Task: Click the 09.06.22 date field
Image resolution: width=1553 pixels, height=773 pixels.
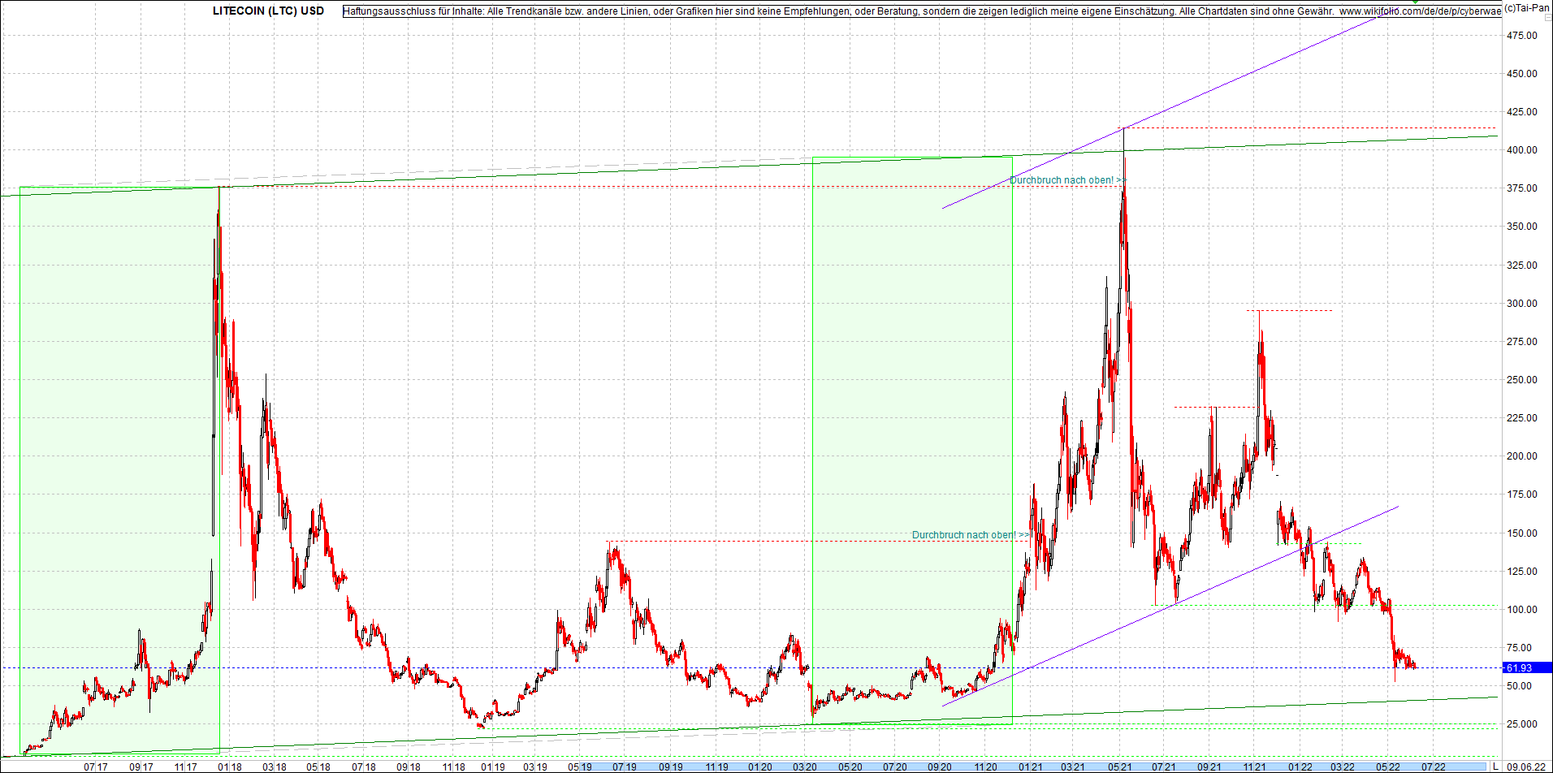Action: tap(1526, 767)
